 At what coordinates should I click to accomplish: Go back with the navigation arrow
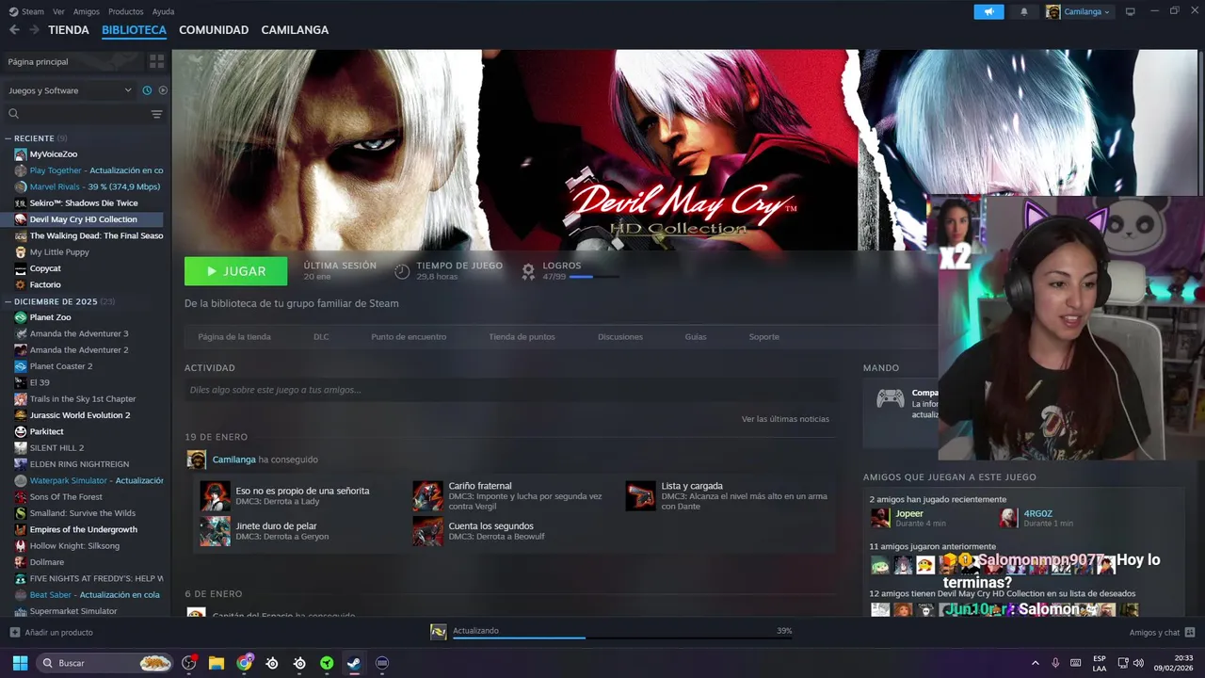click(x=14, y=30)
